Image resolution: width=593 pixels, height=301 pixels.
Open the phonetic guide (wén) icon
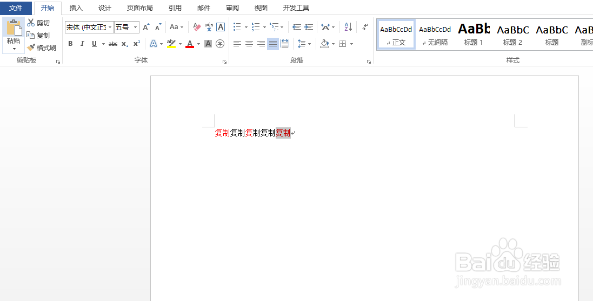coord(209,27)
